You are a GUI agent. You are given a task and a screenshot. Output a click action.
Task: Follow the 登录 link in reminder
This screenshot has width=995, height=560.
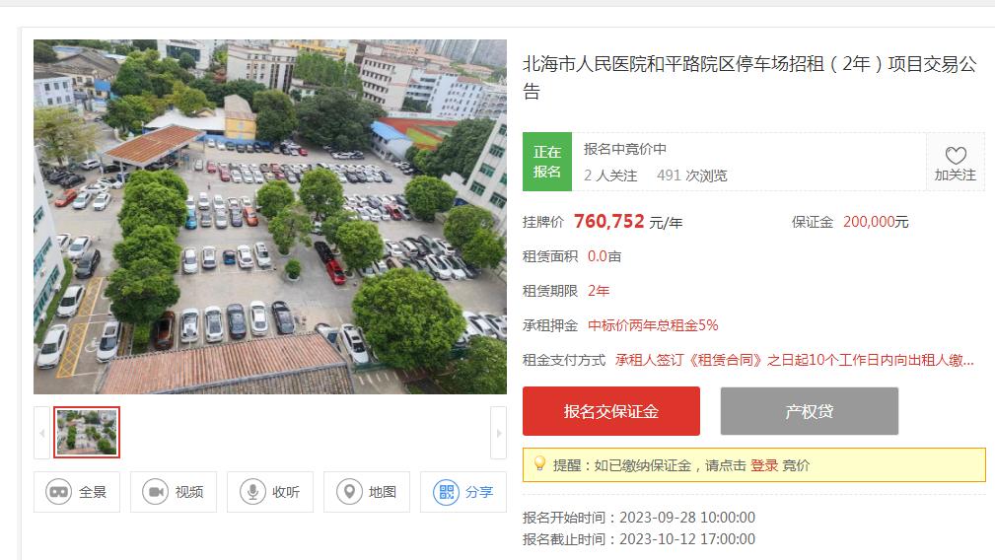point(764,465)
